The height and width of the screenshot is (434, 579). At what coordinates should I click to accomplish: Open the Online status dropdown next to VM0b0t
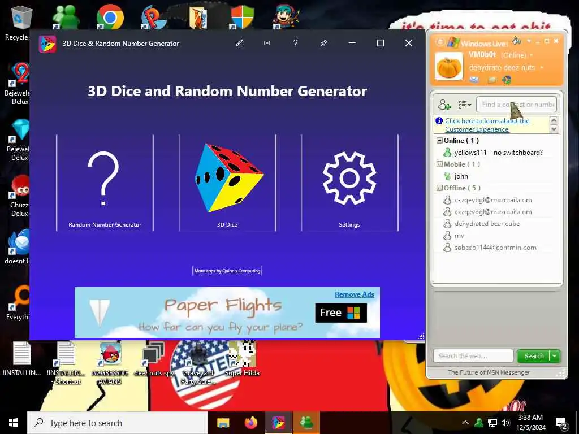[x=532, y=55]
